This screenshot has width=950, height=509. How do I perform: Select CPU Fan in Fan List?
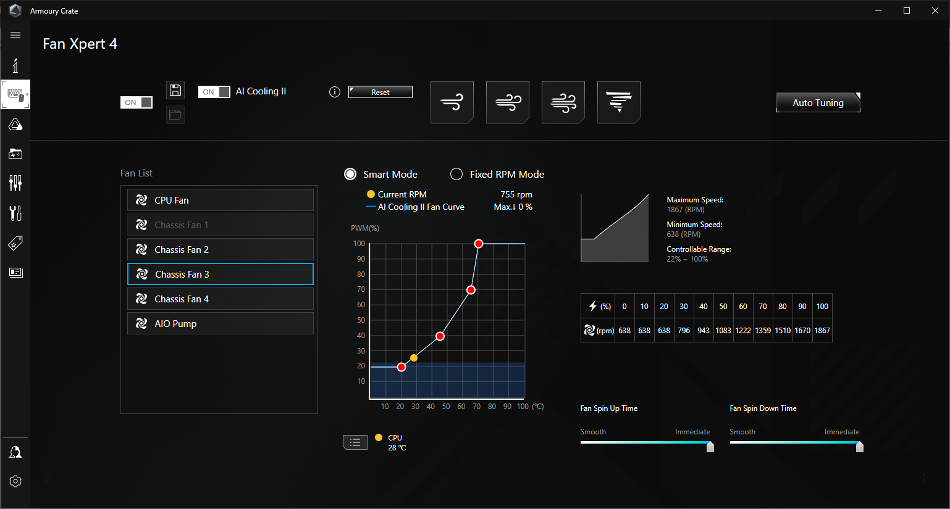coord(221,200)
